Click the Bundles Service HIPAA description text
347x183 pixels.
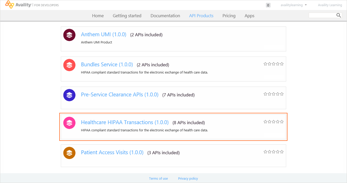tap(144, 72)
